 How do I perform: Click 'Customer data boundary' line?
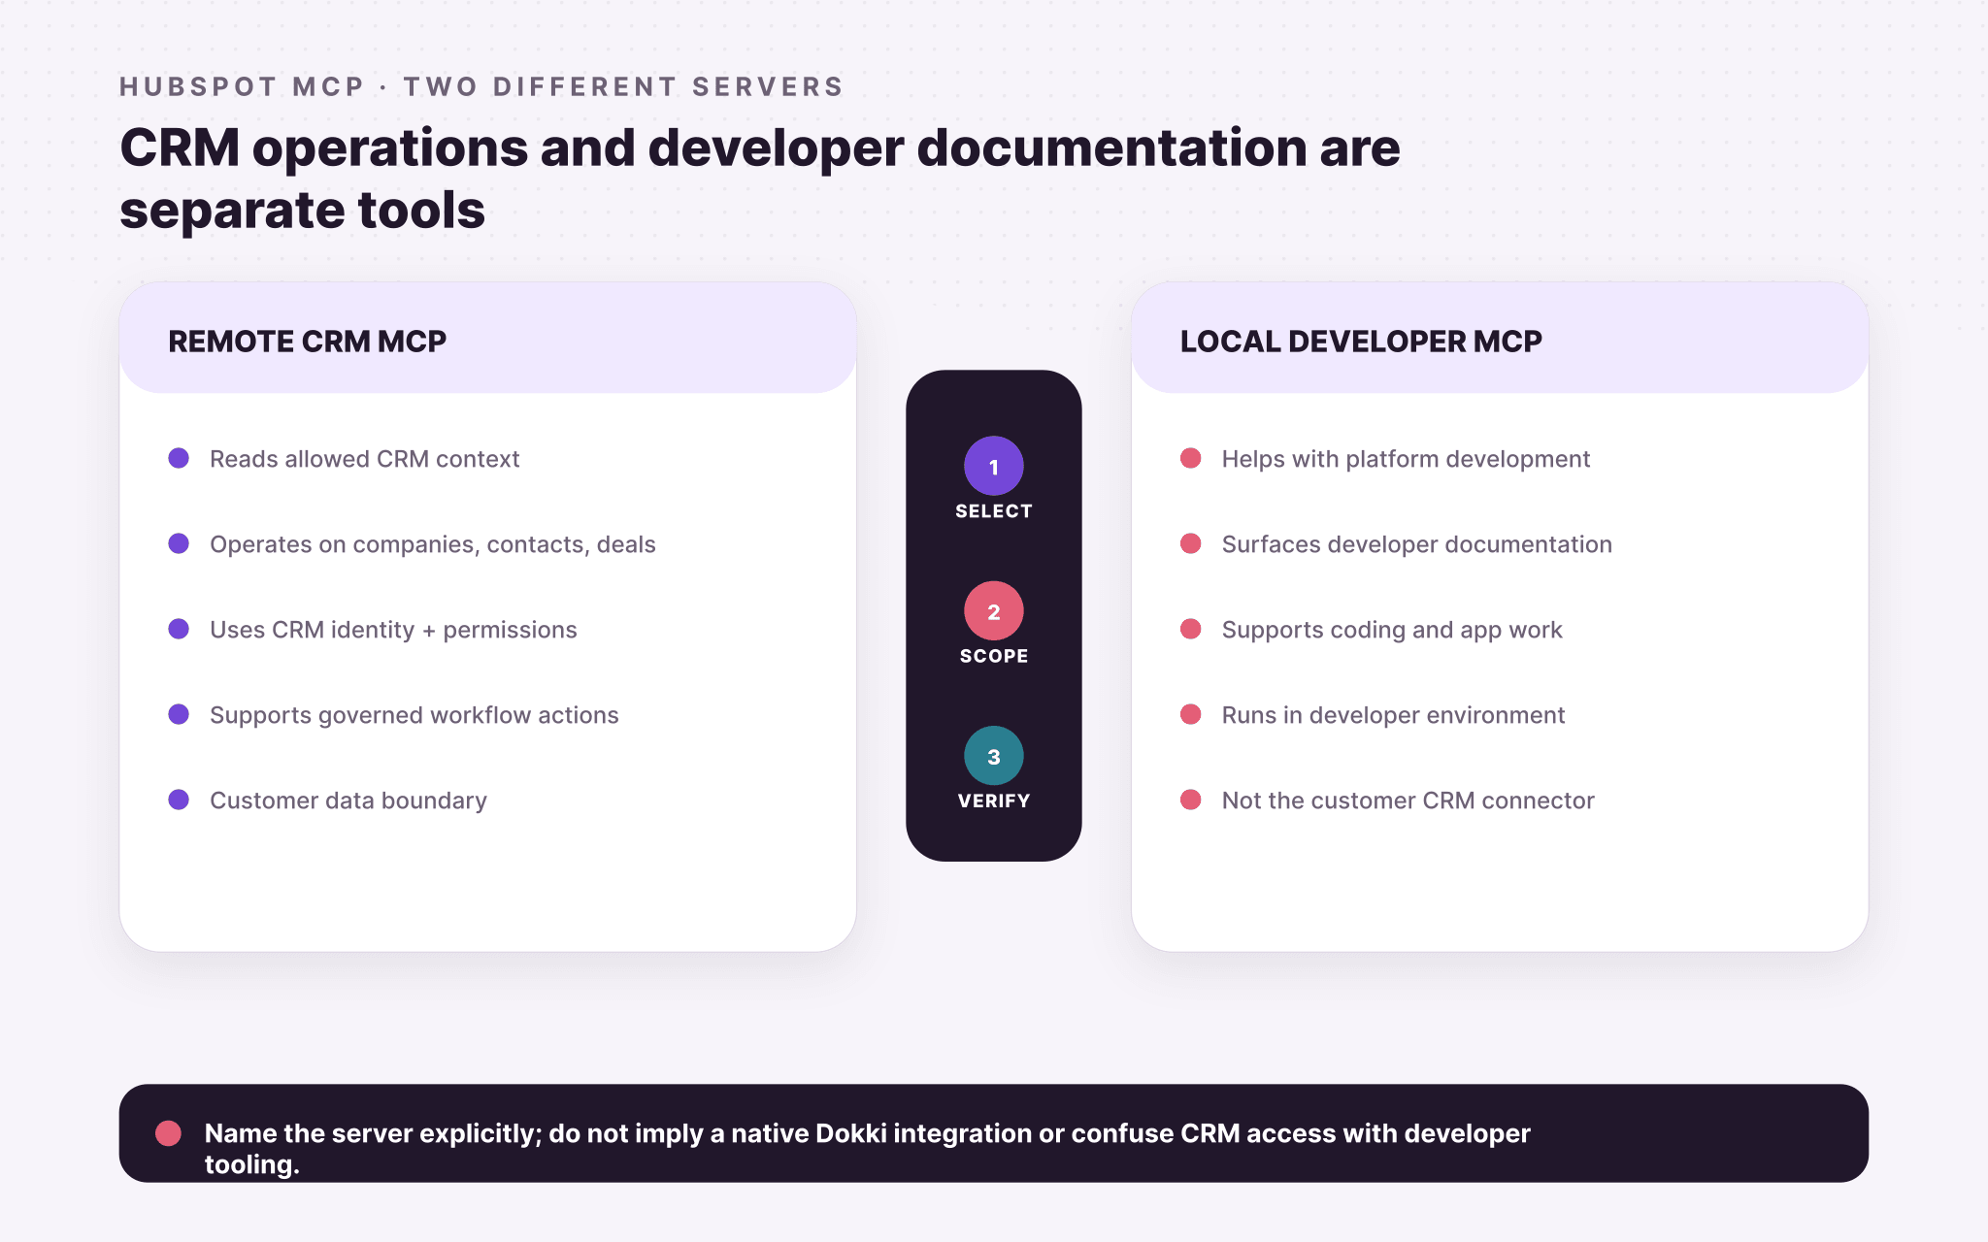[x=348, y=801]
